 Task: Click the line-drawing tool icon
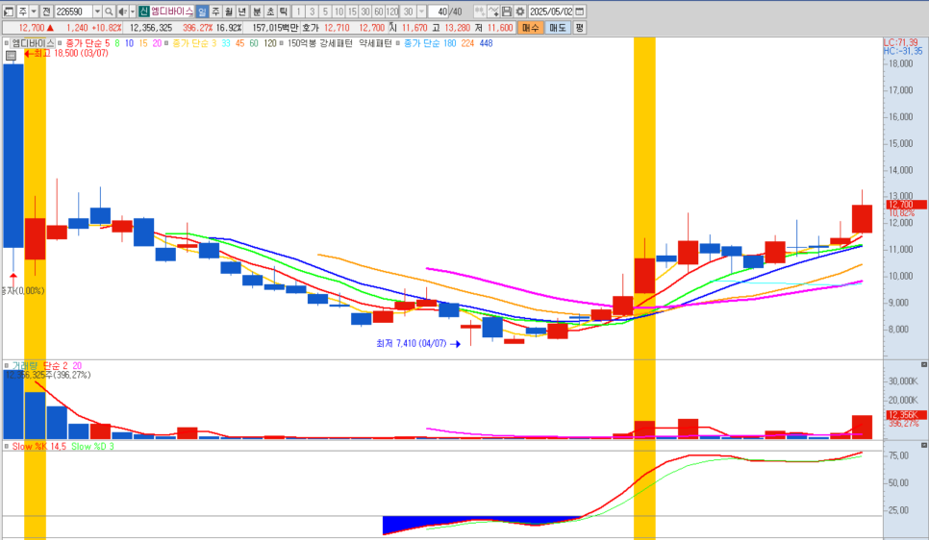(493, 12)
